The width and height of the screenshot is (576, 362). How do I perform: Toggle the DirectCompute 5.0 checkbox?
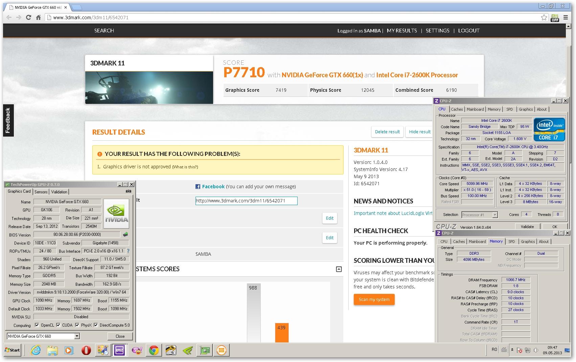click(96, 325)
